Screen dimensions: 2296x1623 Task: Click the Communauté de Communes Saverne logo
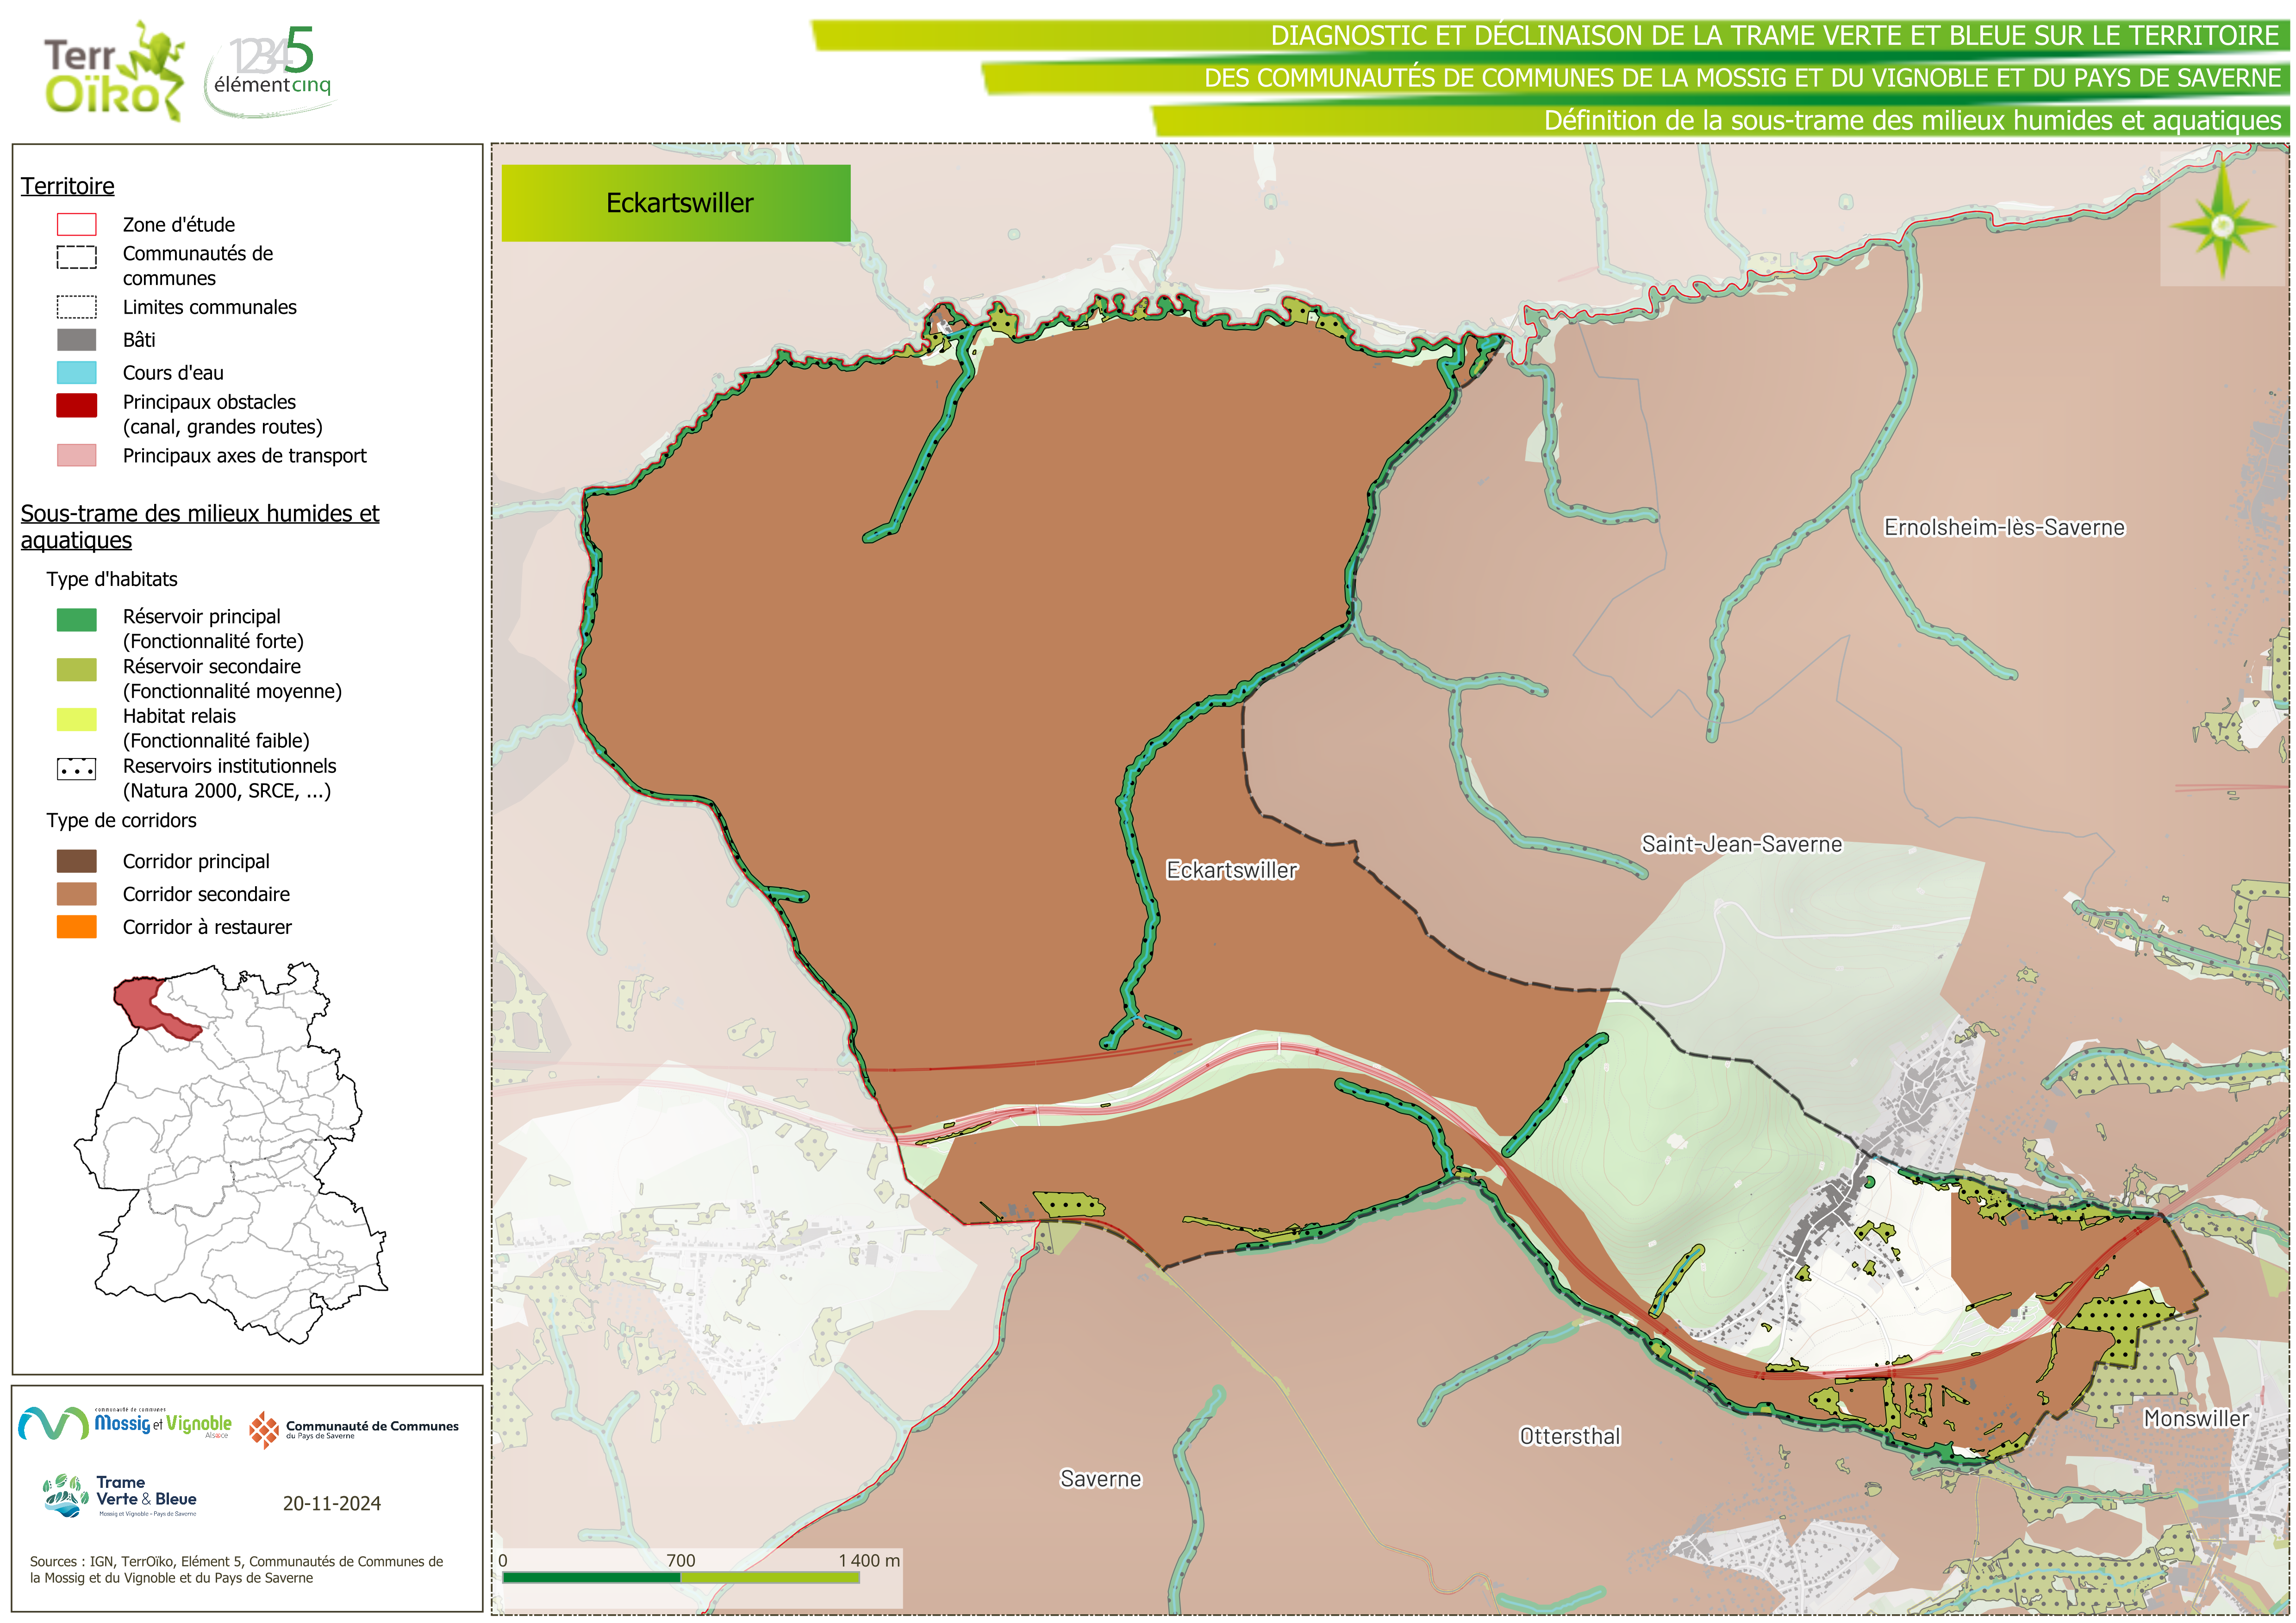point(354,1430)
